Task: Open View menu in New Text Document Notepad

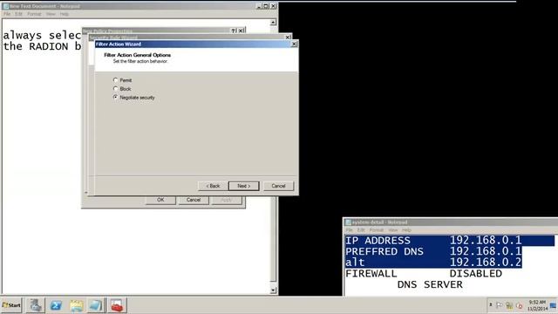Action: click(x=51, y=14)
